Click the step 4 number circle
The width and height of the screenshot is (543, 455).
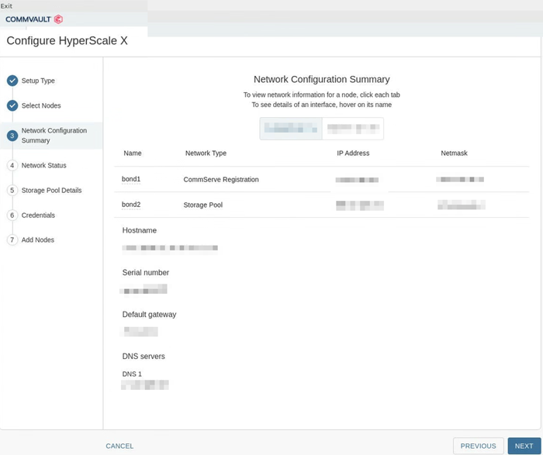12,165
